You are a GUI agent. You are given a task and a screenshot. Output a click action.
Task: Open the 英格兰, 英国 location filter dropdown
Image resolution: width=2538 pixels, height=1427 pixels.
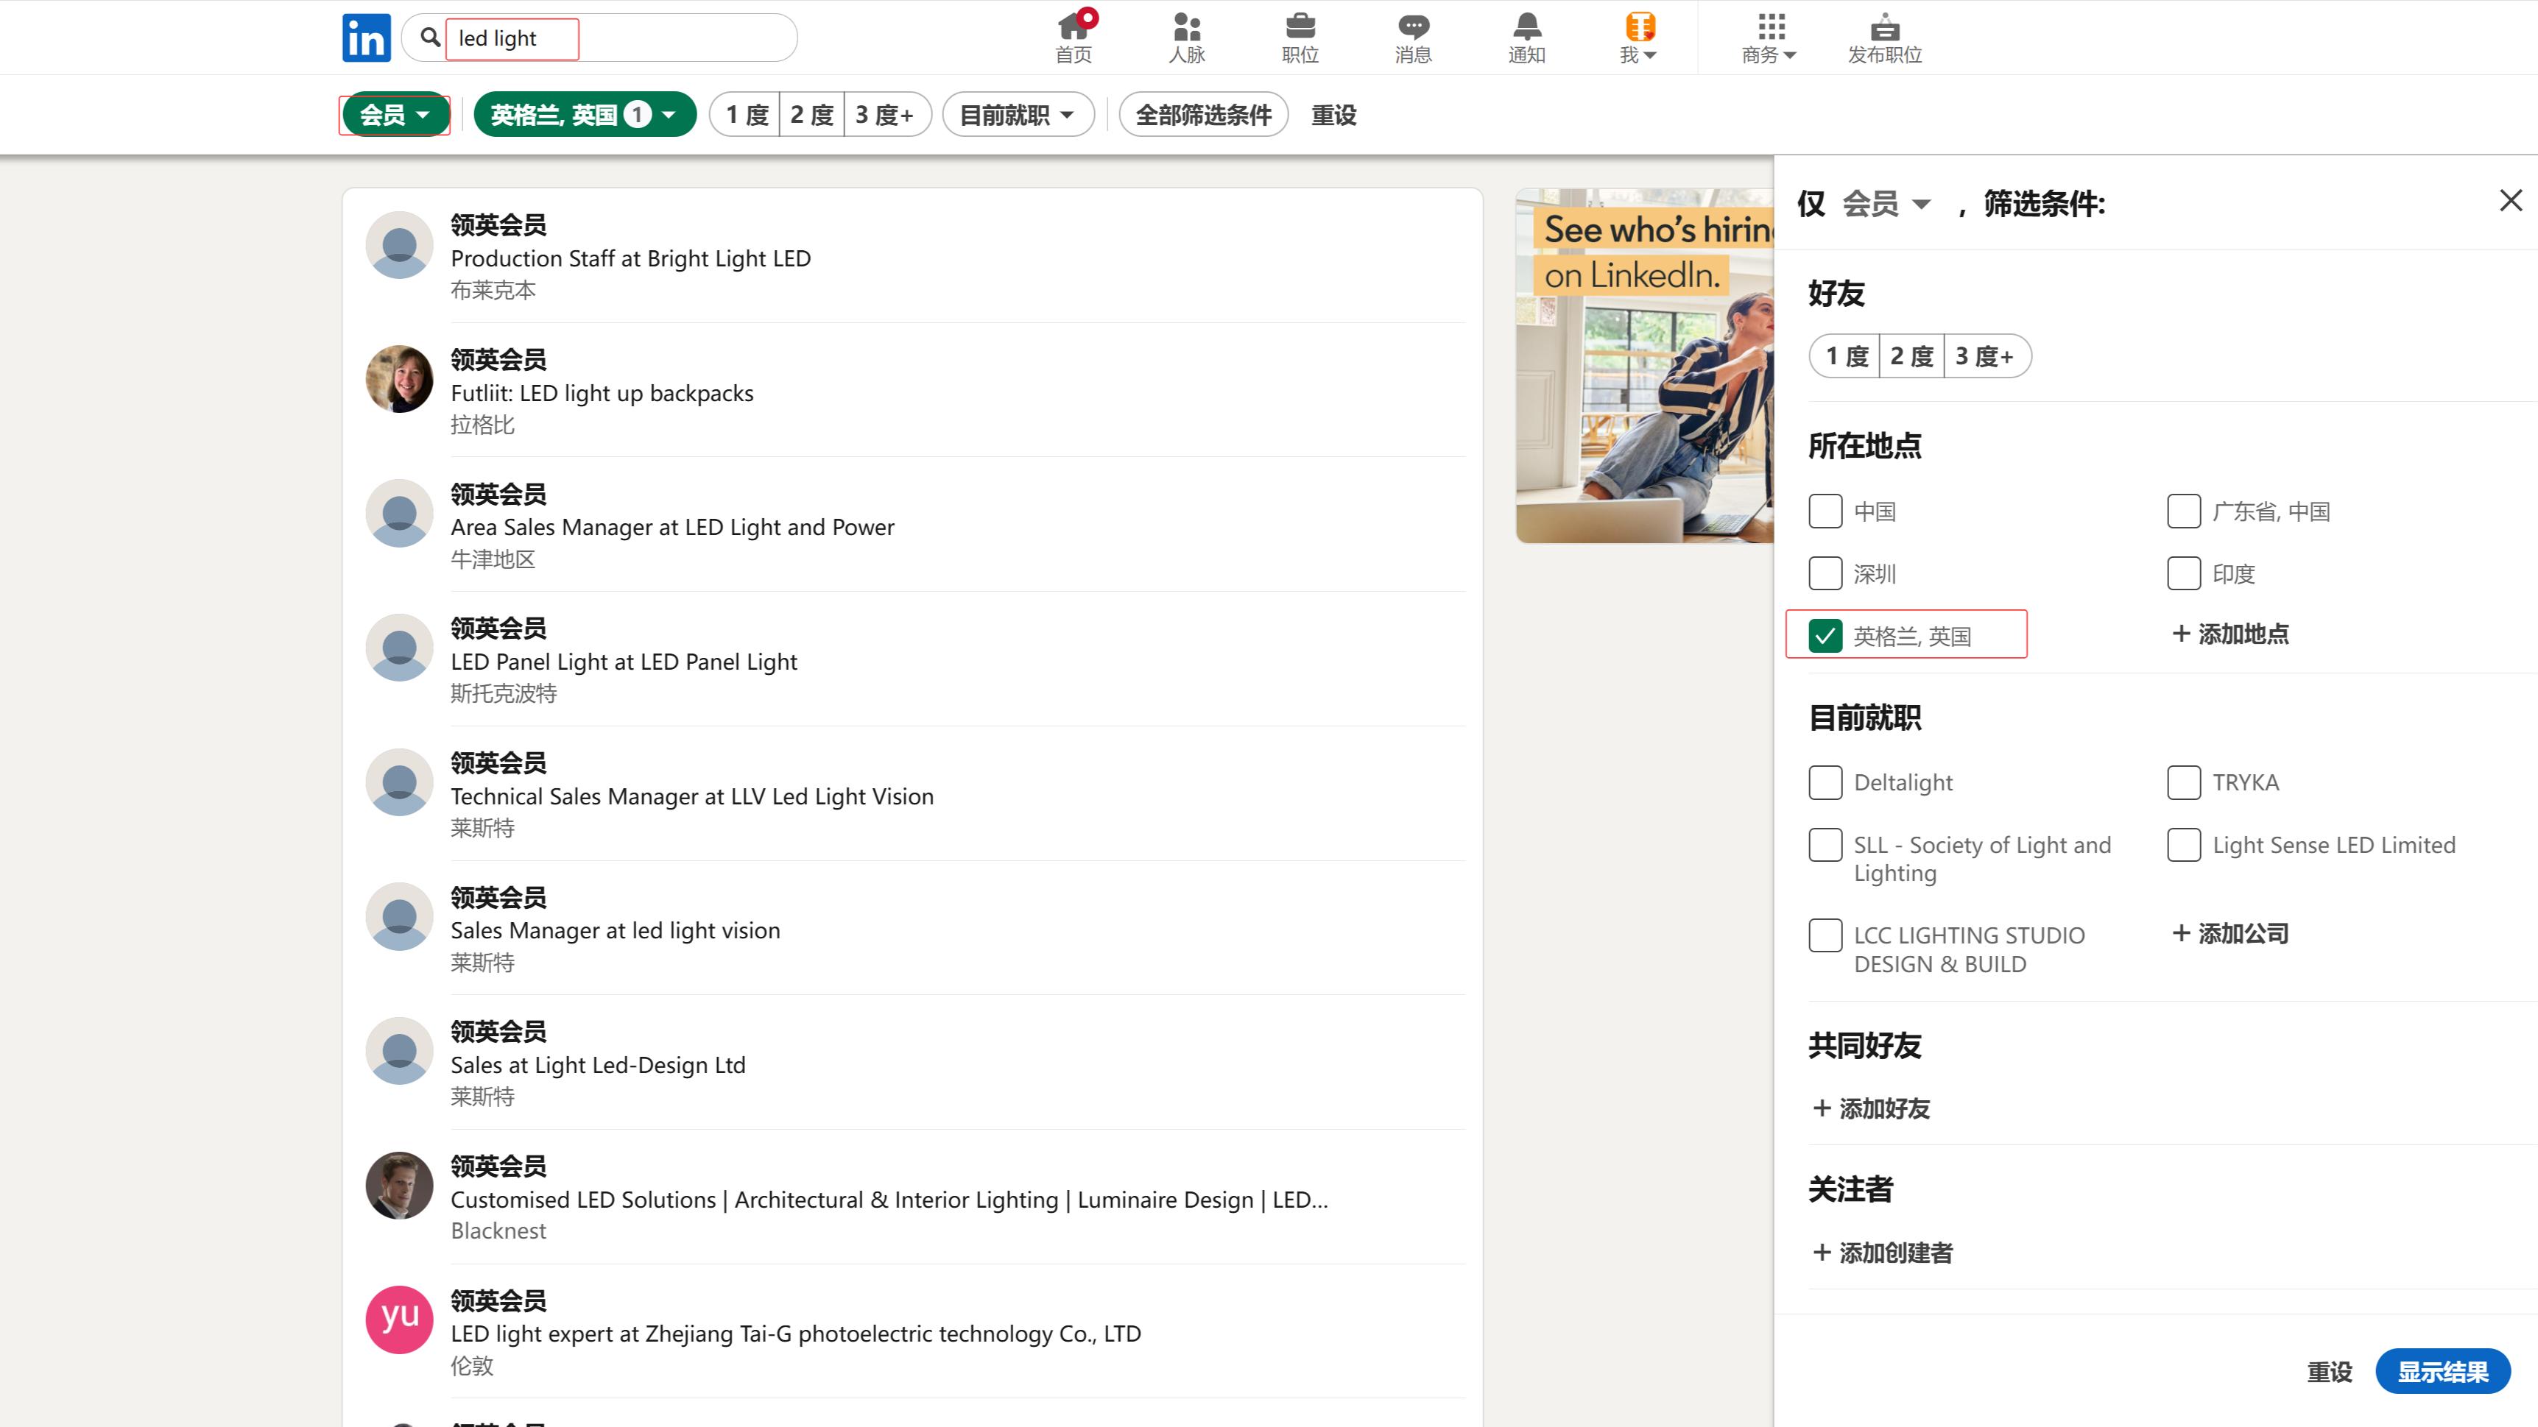585,116
